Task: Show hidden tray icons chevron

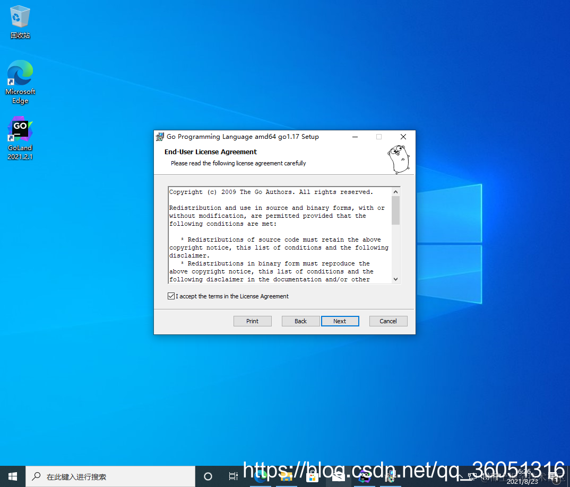Action: click(460, 476)
